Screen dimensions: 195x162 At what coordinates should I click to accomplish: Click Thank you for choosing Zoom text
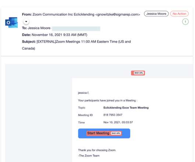(x=97, y=150)
